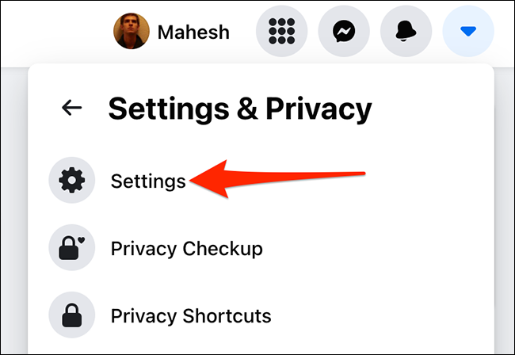The height and width of the screenshot is (355, 515).
Task: Click the Settings & Privacy heading
Action: click(x=240, y=109)
